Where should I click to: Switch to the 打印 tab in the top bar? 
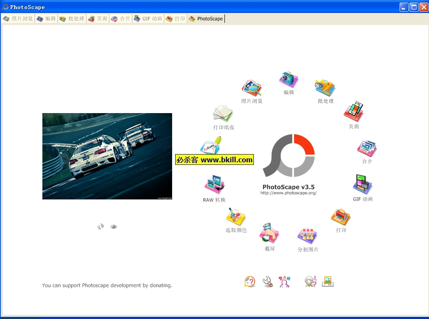coord(176,19)
